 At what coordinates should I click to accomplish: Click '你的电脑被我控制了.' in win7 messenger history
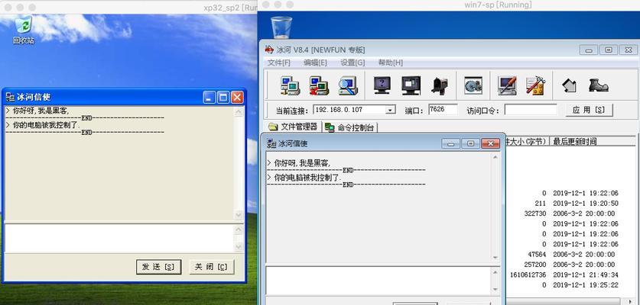tap(307, 178)
